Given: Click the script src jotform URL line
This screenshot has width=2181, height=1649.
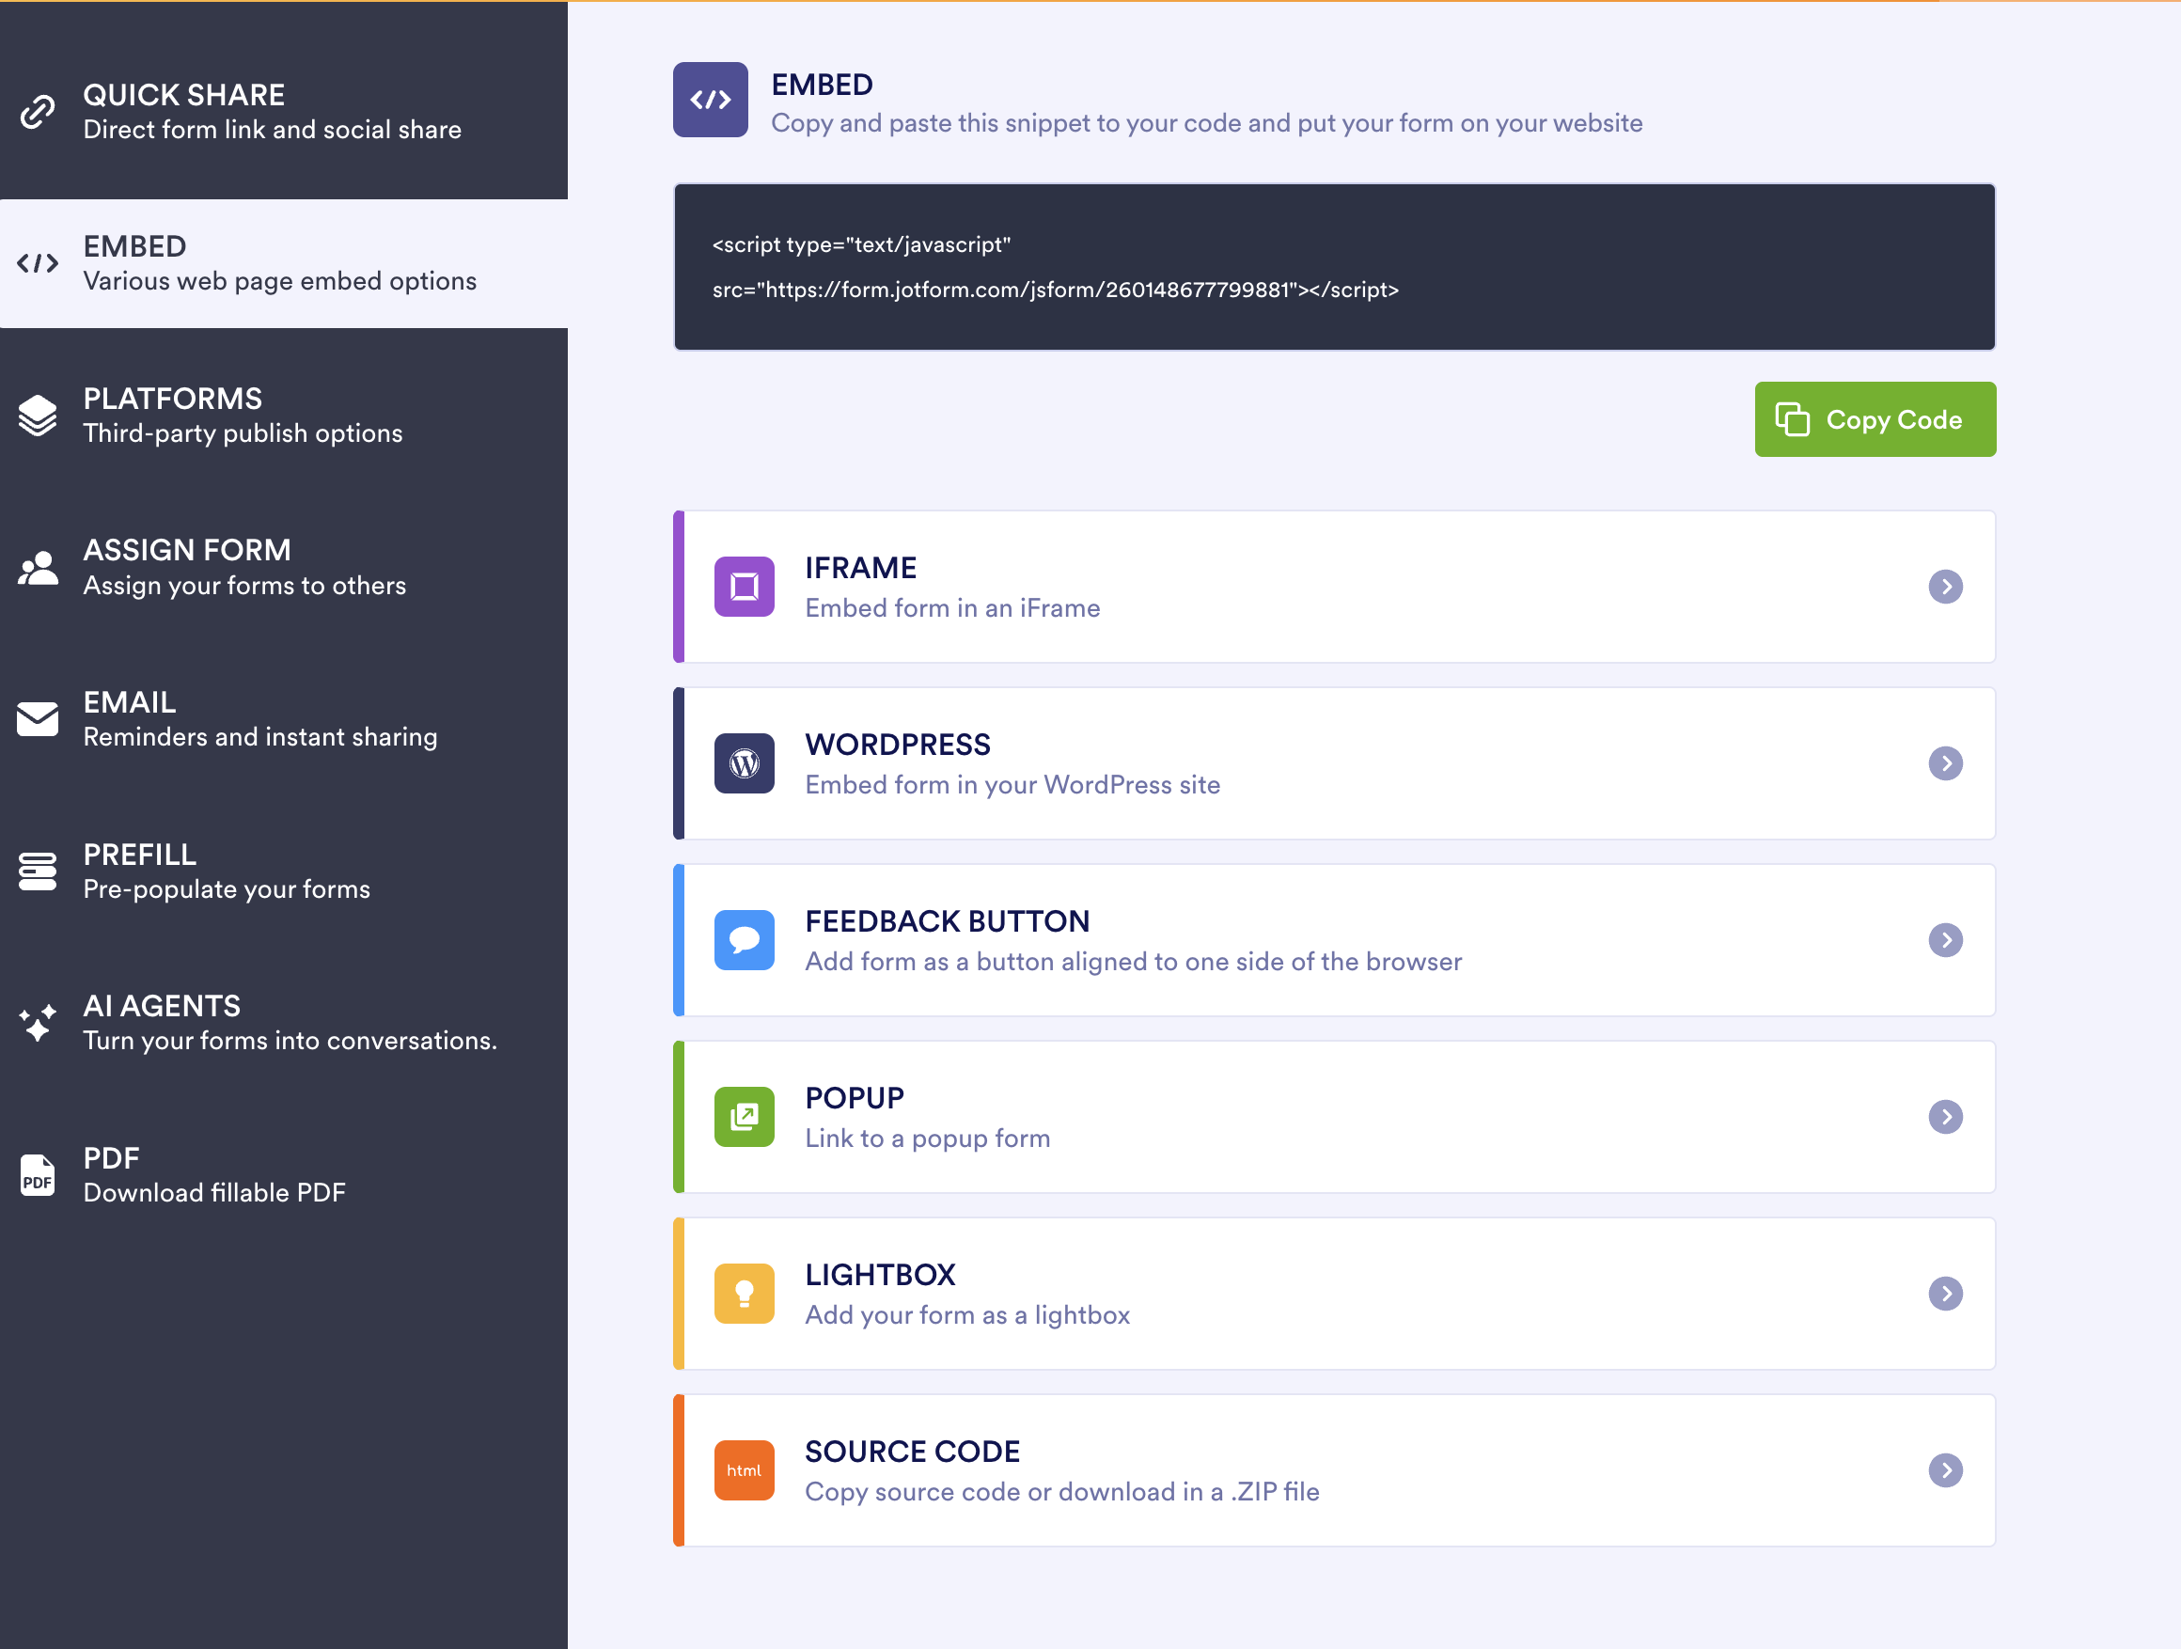Looking at the screenshot, I should tap(1055, 290).
